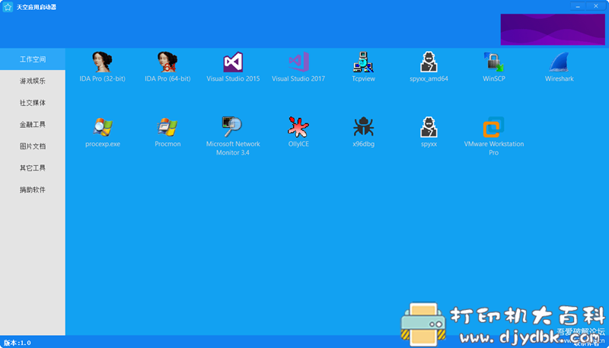Open the Wireshark shark fin icon
609x348 pixels.
[x=559, y=62]
